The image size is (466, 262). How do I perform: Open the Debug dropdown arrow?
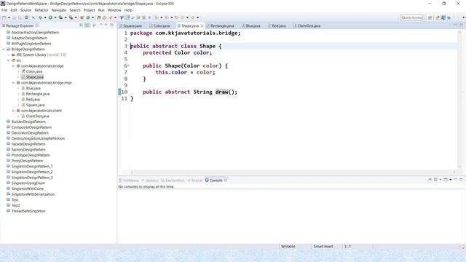pos(45,17)
